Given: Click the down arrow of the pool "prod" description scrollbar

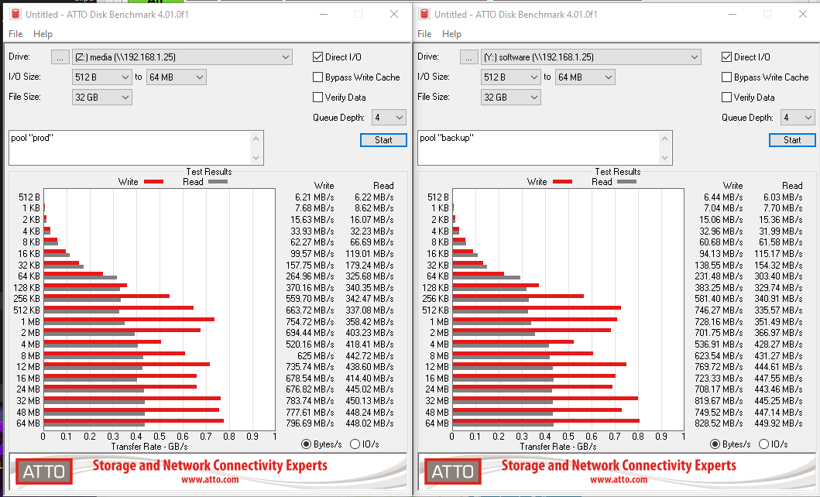Looking at the screenshot, I should (256, 158).
